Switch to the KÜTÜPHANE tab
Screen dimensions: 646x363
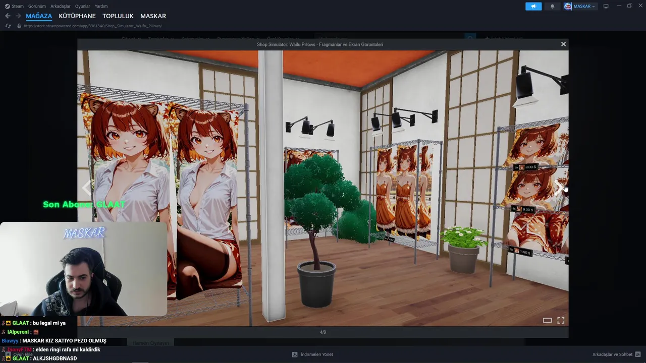point(77,16)
